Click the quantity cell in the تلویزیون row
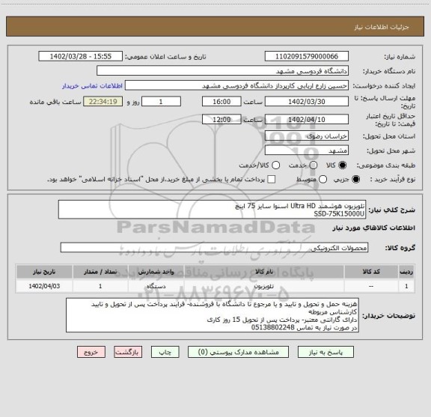The width and height of the screenshot is (431, 417). (100, 286)
